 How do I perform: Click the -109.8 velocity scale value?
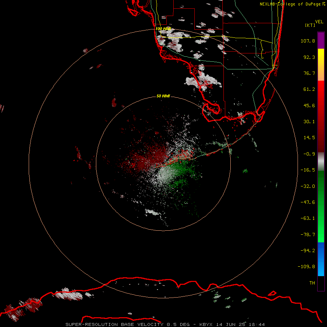(x=306, y=267)
